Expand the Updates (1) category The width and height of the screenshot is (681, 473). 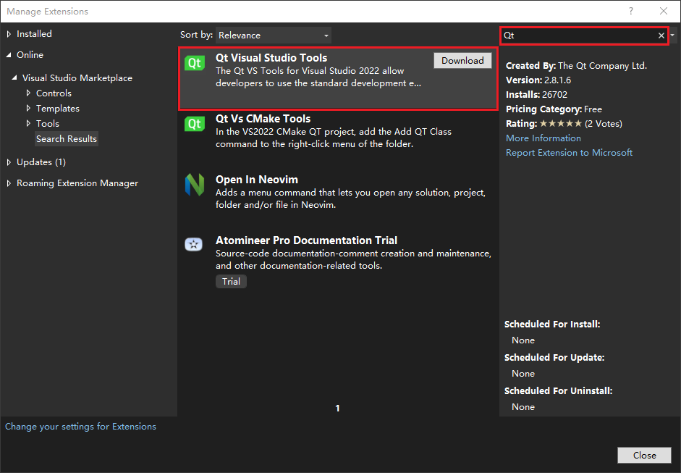click(9, 162)
